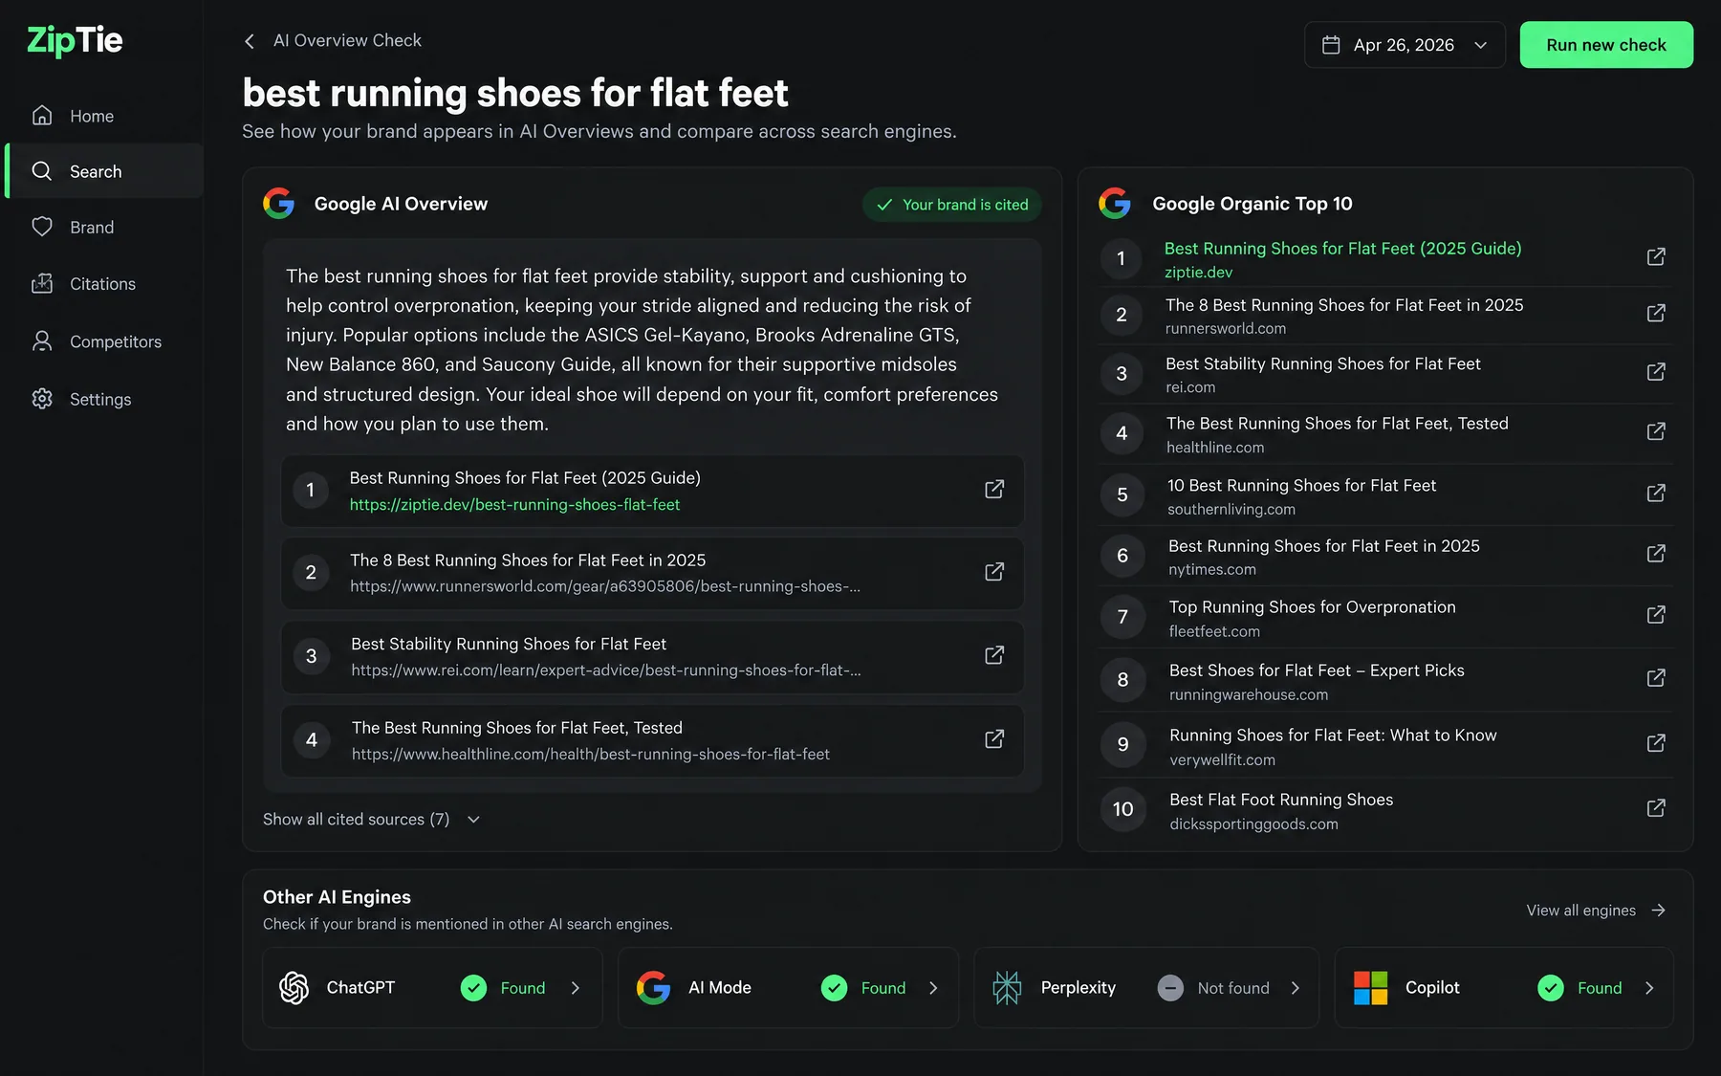This screenshot has height=1076, width=1721.
Task: Open organic result 3 rei.com external icon
Action: [1656, 372]
